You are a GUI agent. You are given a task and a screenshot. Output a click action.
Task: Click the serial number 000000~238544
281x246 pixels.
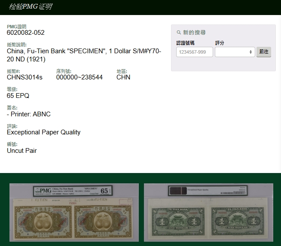(x=79, y=77)
